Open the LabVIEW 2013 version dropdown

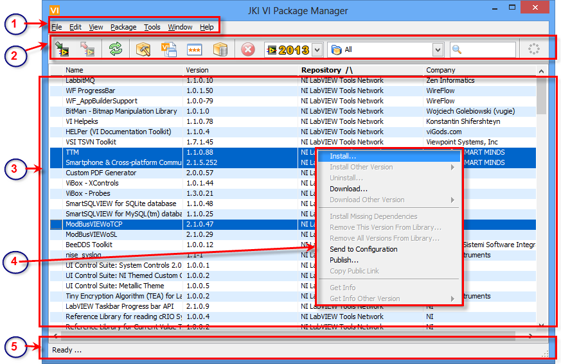tap(317, 49)
